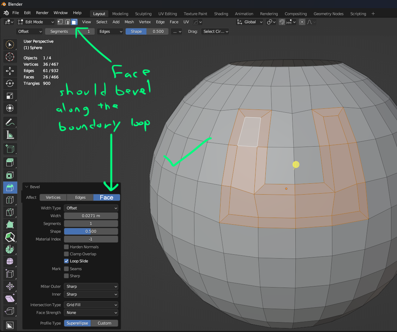Choose the Rip Region tool
397x332 pixels.
[x=10, y=311]
